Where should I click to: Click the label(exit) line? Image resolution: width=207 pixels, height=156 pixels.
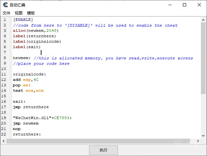tap(27, 47)
